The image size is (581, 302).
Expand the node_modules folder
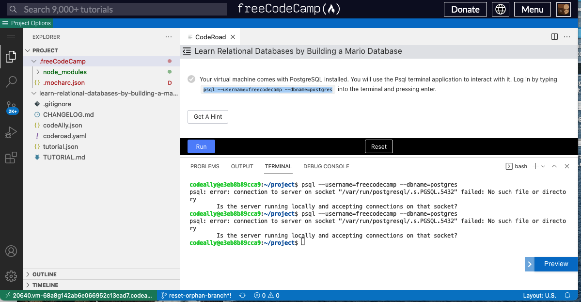click(x=38, y=72)
